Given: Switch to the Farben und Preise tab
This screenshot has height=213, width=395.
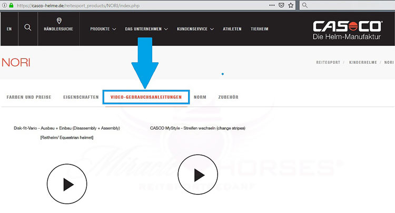Looking at the screenshot, I should [29, 97].
